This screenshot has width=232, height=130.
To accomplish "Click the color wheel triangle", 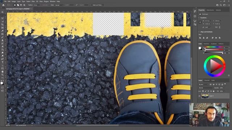I will click(x=216, y=66).
